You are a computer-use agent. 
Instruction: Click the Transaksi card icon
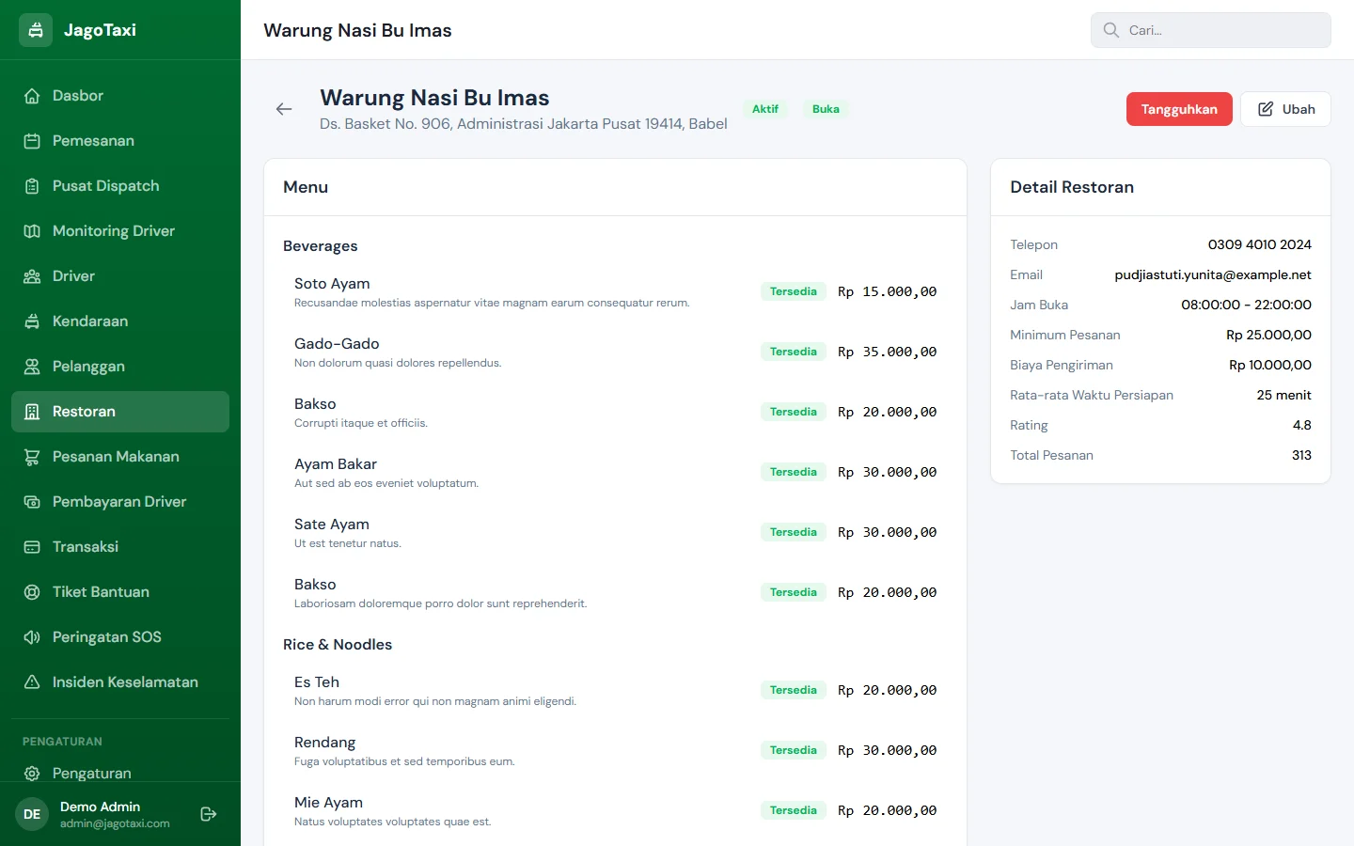pyautogui.click(x=32, y=547)
